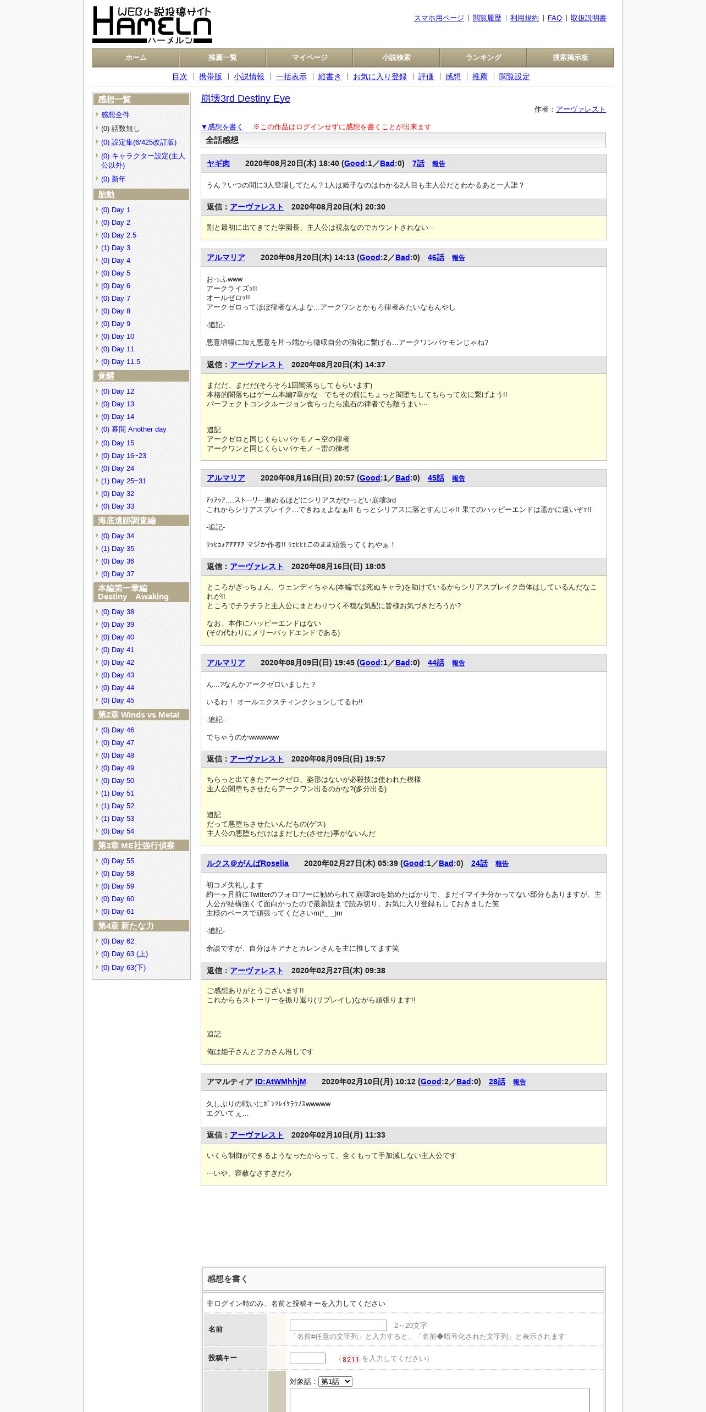Focus the 名前 input field
The width and height of the screenshot is (706, 1412).
coord(338,1326)
